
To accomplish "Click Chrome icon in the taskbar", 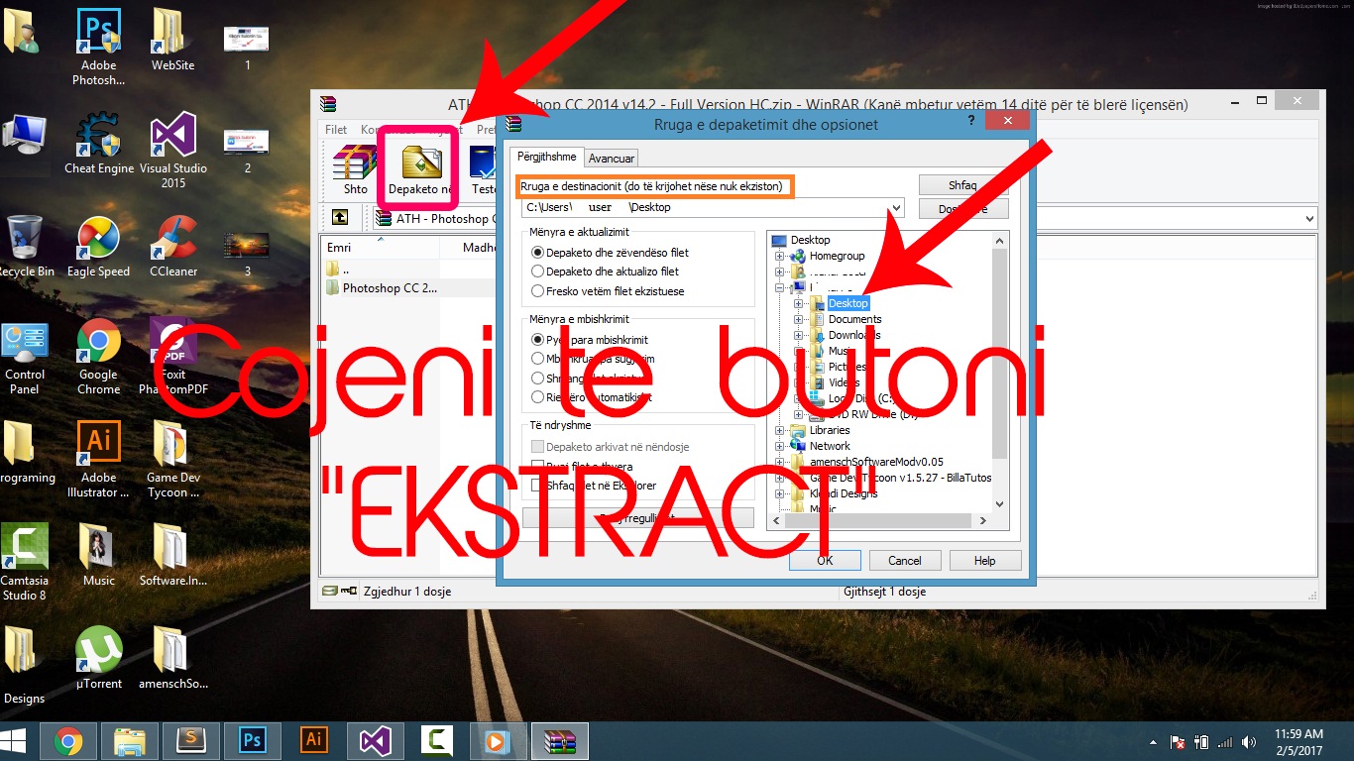I will pyautogui.click(x=68, y=741).
